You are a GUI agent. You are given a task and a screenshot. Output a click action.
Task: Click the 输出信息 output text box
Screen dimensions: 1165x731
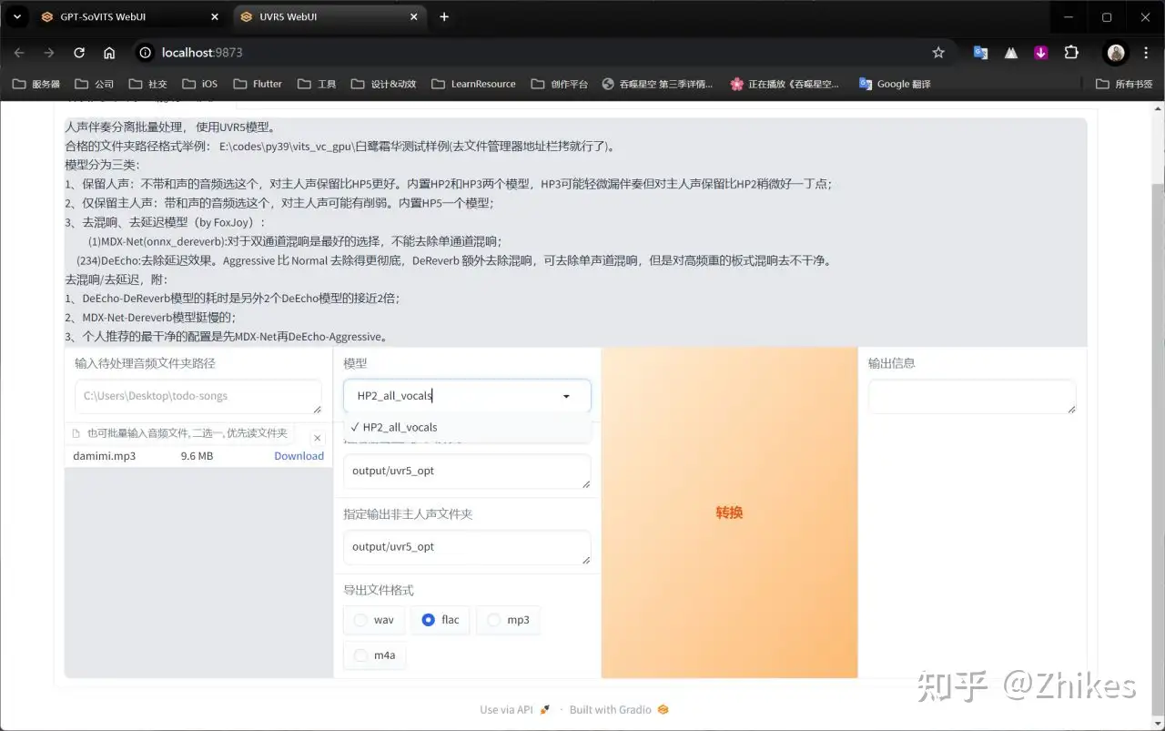coord(972,397)
